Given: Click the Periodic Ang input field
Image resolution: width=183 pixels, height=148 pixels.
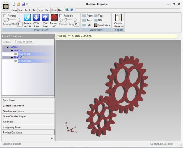Looking at the screenshot, I should pyautogui.click(x=77, y=24).
